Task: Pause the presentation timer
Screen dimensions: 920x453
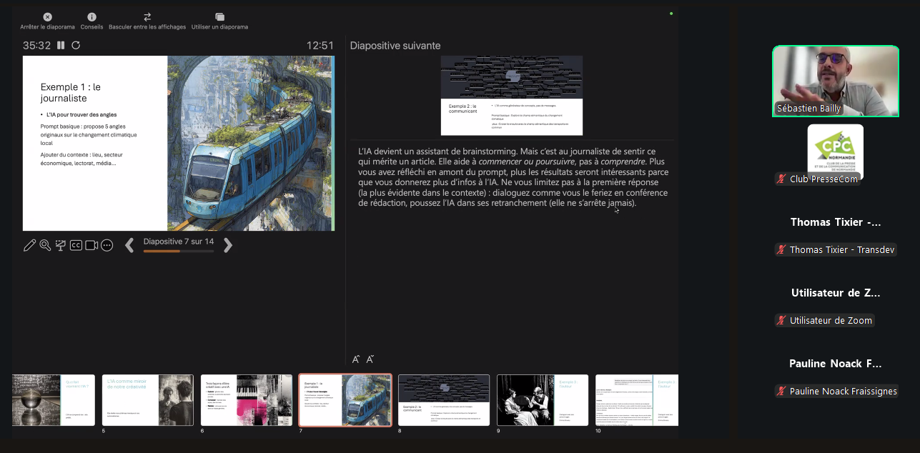Action: coord(61,45)
